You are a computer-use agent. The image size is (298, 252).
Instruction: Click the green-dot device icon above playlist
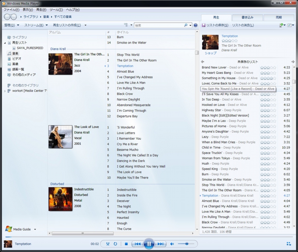click(x=281, y=25)
